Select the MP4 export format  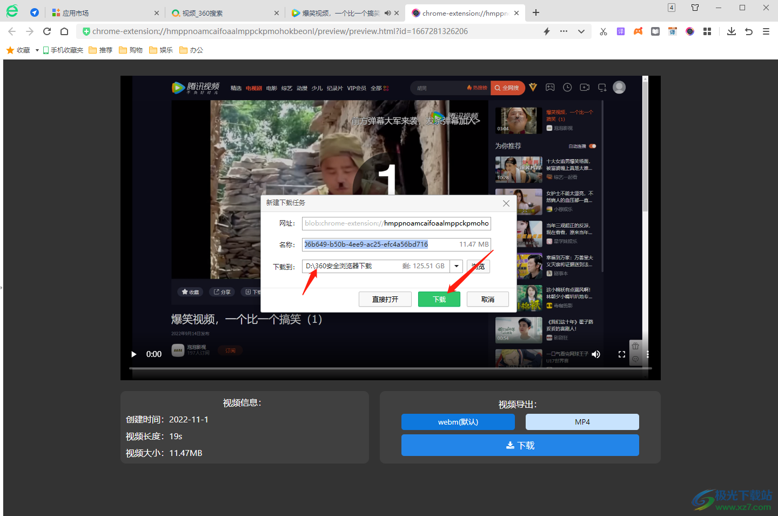[x=582, y=422]
